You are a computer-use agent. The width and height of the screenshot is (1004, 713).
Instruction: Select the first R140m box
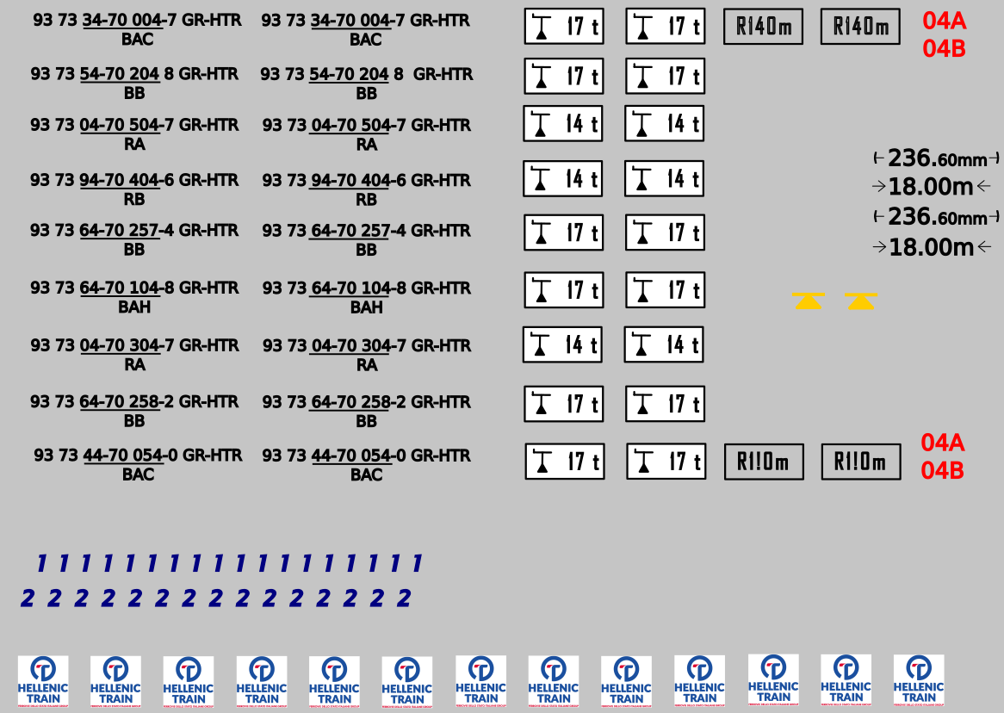(763, 27)
